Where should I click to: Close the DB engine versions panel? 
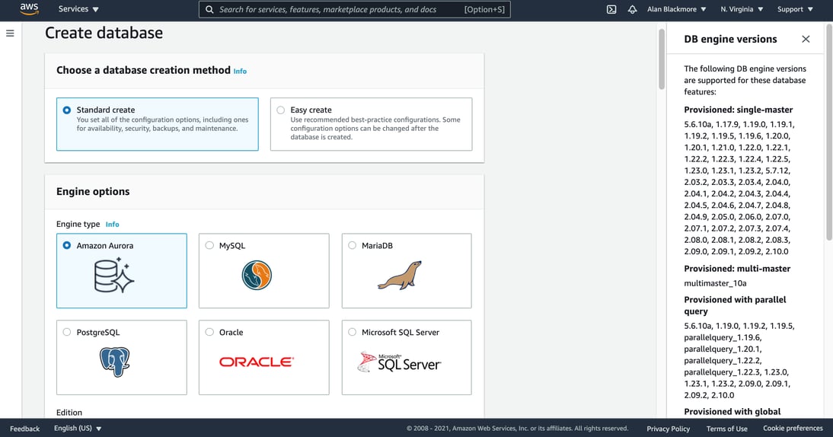click(806, 39)
